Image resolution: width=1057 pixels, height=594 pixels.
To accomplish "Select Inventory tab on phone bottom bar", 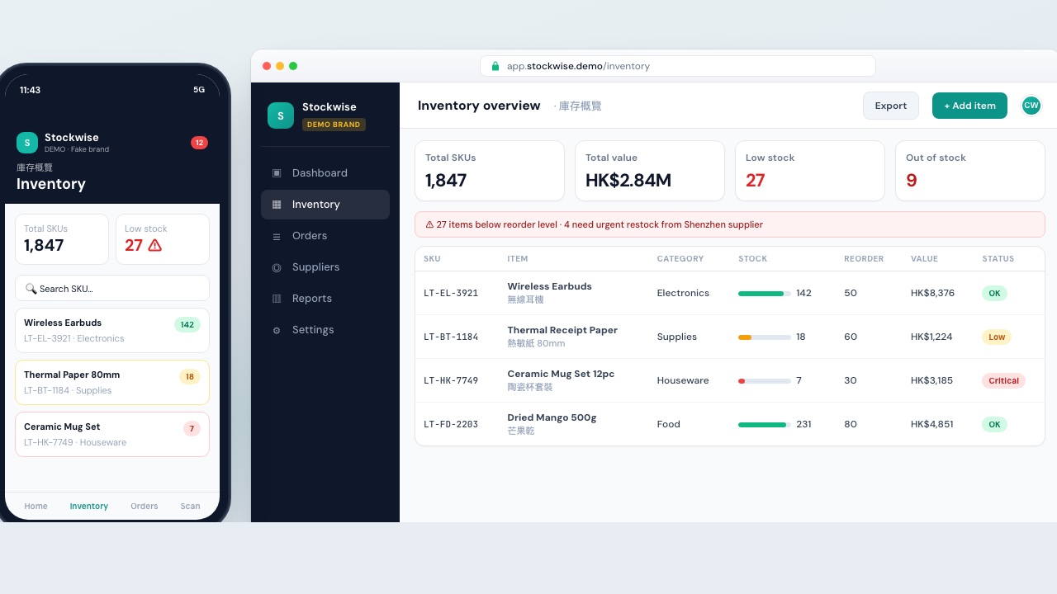I will click(x=89, y=506).
